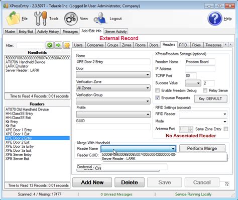Image resolution: width=238 pixels, height=200 pixels.
Task: Click the Filter text field
Action: pyautogui.click(x=30, y=45)
